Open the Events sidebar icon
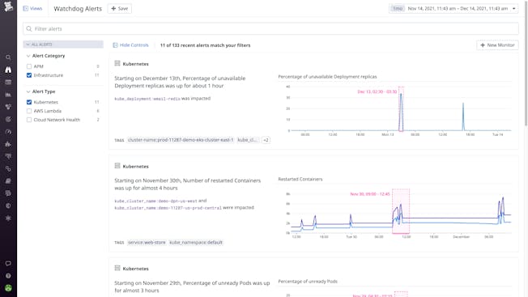Viewport: 528px width, 297px height. coord(8,82)
